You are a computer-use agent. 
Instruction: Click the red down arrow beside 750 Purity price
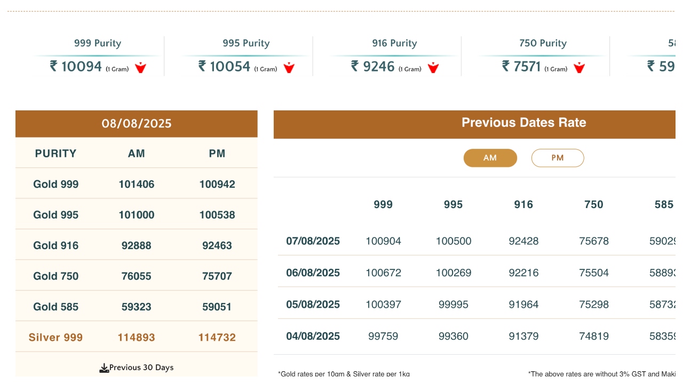(579, 68)
